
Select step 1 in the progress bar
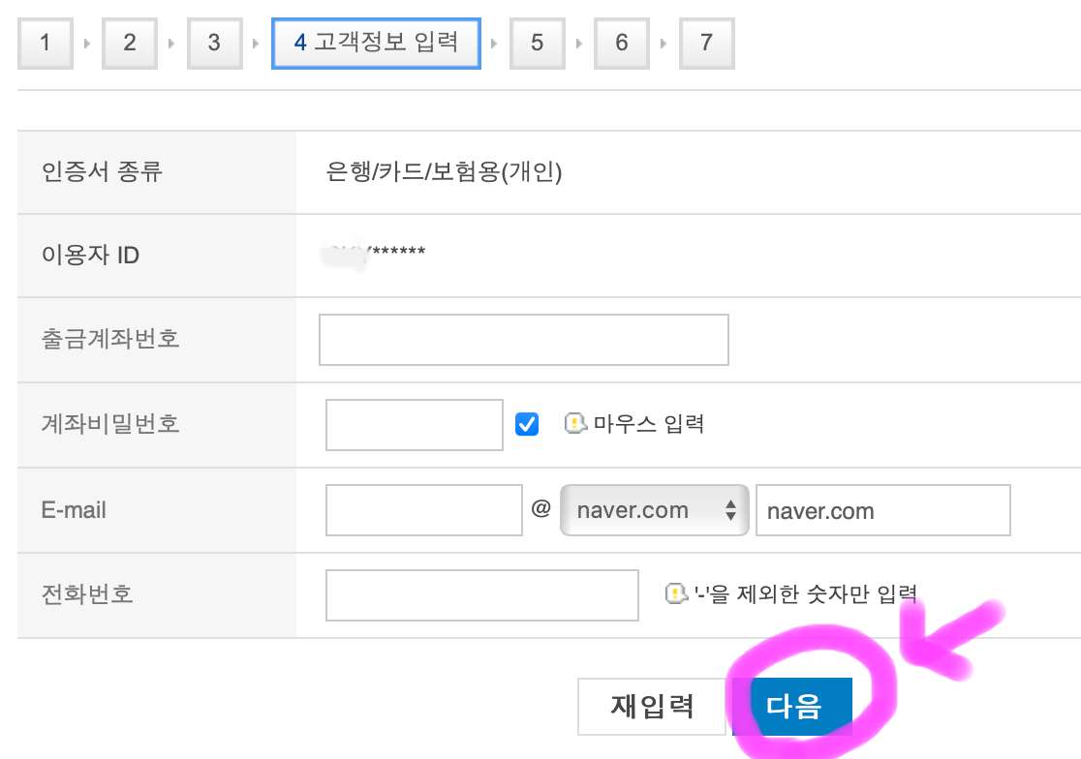click(x=45, y=43)
